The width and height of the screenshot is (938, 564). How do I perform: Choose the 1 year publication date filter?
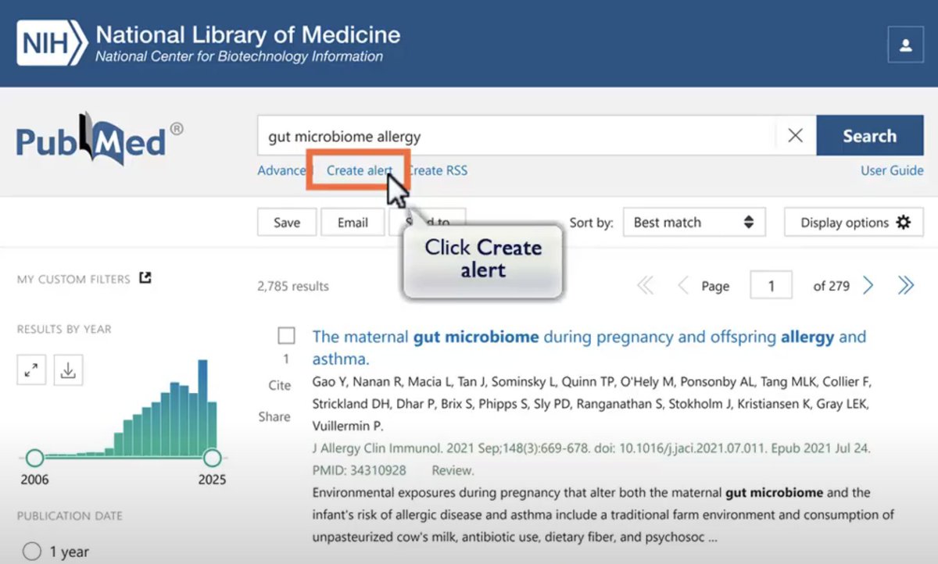(31, 552)
